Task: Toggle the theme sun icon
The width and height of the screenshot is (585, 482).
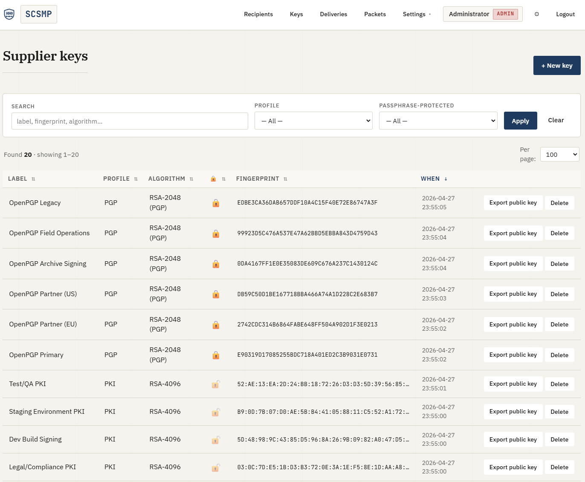Action: pyautogui.click(x=537, y=14)
